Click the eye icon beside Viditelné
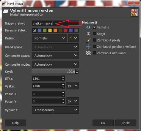The height and width of the screenshot is (131, 141). click(88, 27)
